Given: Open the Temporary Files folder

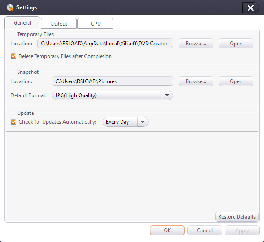Looking at the screenshot, I should [x=236, y=44].
